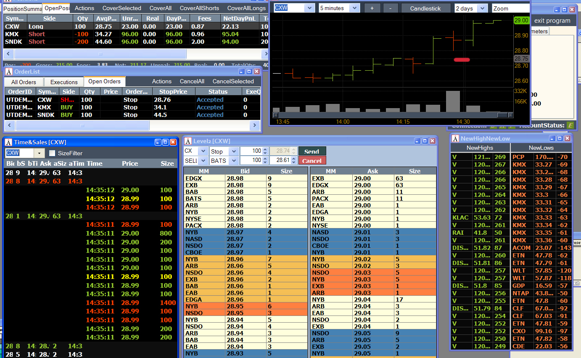Expand the 2 days range dropdown

pos(483,8)
